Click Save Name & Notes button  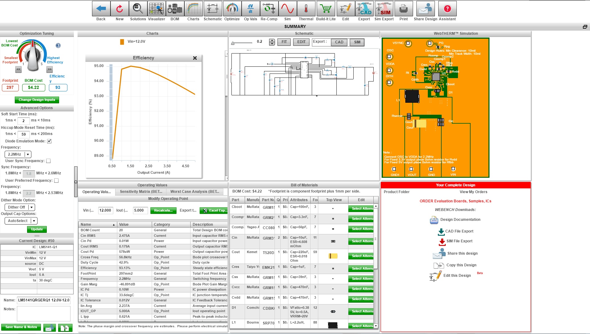[21, 327]
